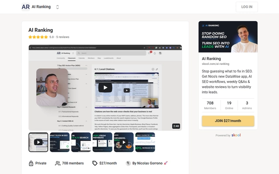The width and height of the screenshot is (279, 174).
Task: Click the 'AI Ranking' title in sidebar card
Action: pos(211,59)
